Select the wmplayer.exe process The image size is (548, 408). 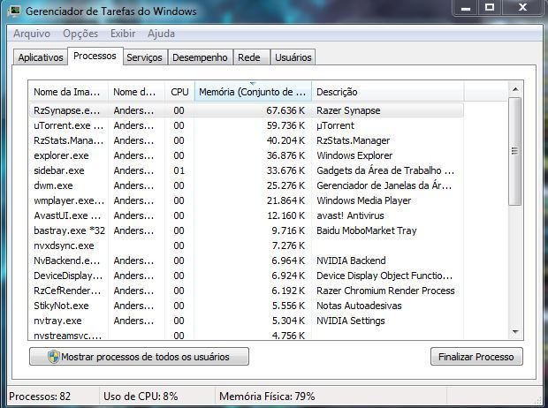pyautogui.click(x=246, y=200)
